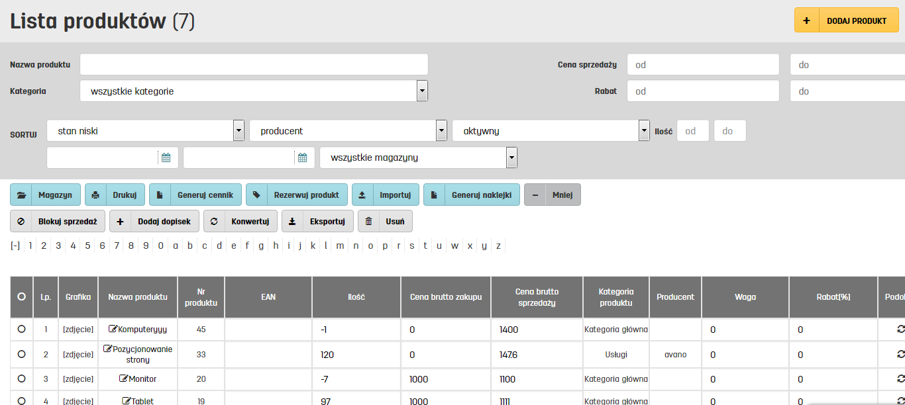Click the folder icon on Magazyn button
This screenshot has height=405, width=905.
tap(22, 195)
